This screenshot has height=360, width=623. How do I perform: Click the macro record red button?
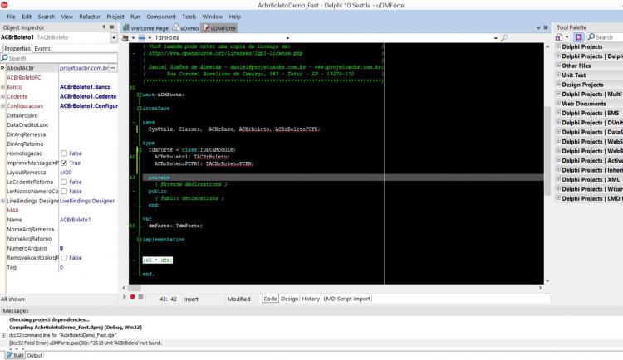click(x=132, y=296)
